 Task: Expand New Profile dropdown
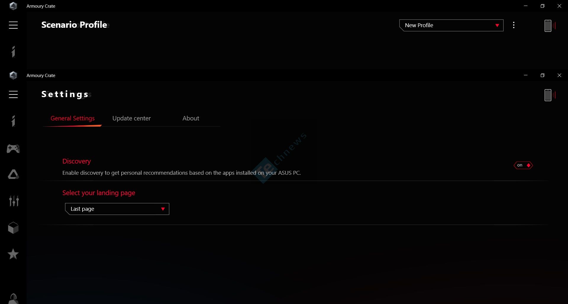coord(451,25)
